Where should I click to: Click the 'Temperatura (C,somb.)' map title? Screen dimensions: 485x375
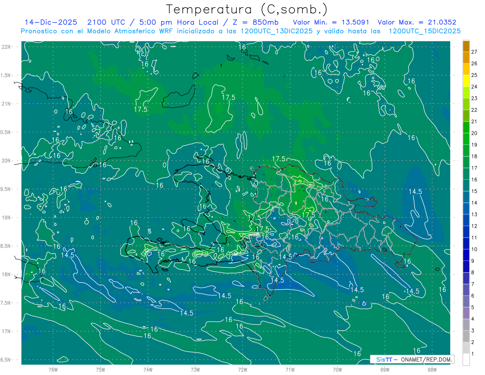(247, 10)
